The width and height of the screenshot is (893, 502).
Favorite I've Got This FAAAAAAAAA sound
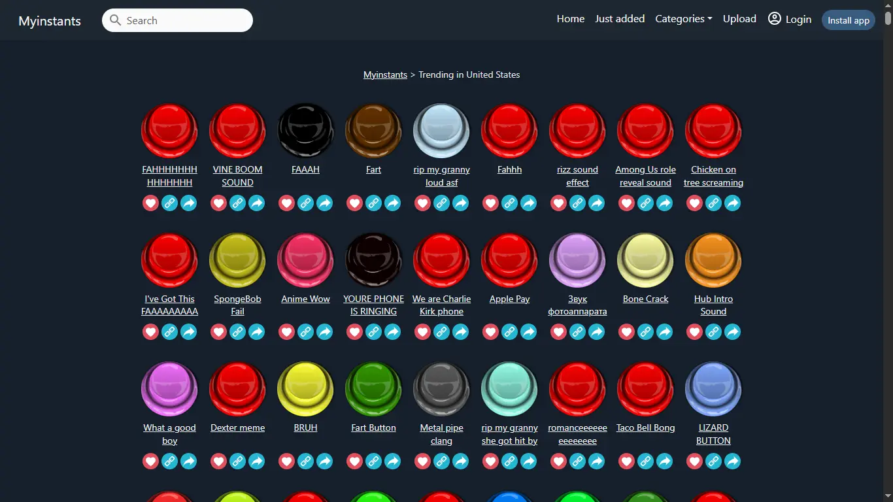pos(150,332)
